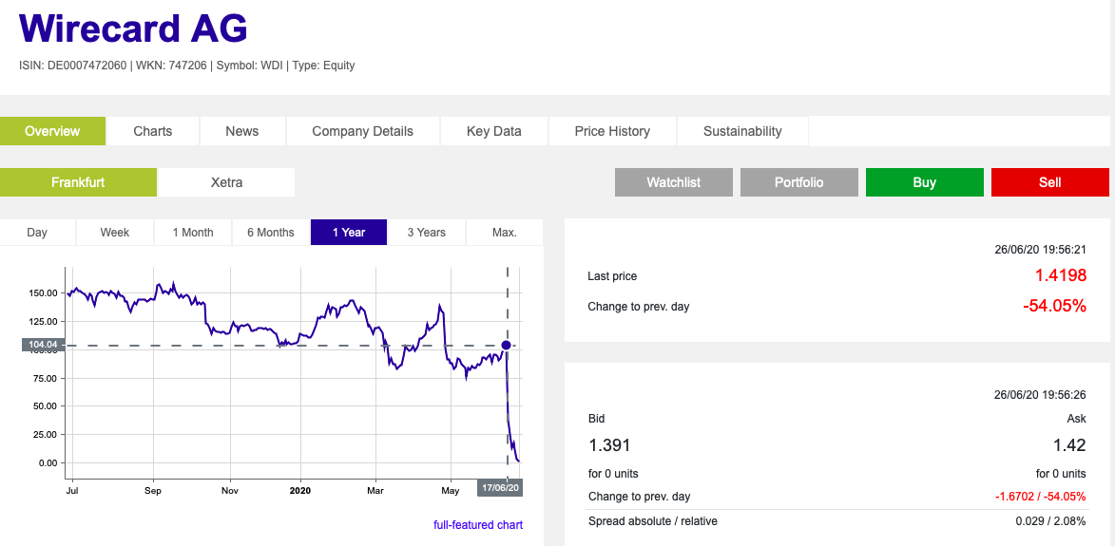Screen dimensions: 1115x546
Task: Click the Portfolio button
Action: tap(799, 182)
